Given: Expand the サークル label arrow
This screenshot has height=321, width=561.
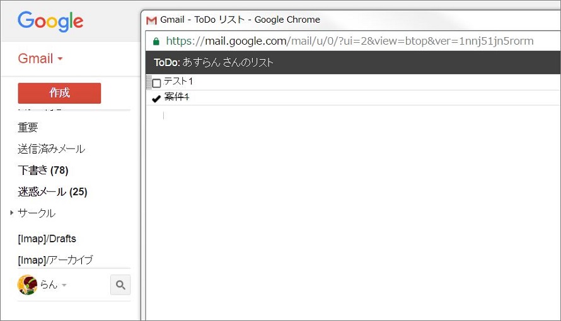Looking at the screenshot, I should tap(12, 213).
